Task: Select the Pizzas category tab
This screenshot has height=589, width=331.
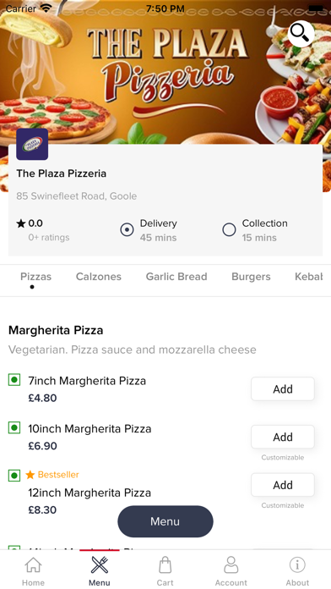Action: [36, 277]
